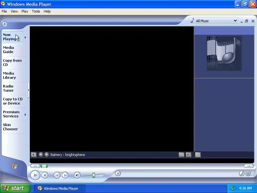This screenshot has width=257, height=193.
Task: Minimize inner player with small dash button
Action: point(242,21)
